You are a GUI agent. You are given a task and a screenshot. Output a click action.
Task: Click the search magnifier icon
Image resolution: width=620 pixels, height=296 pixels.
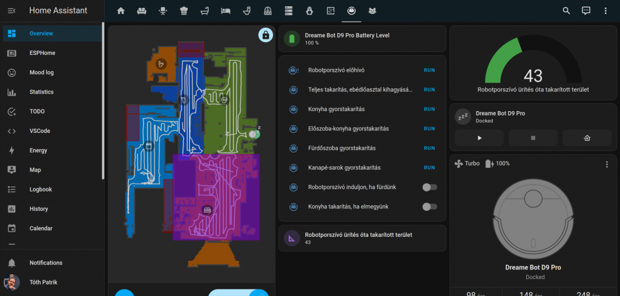click(566, 11)
